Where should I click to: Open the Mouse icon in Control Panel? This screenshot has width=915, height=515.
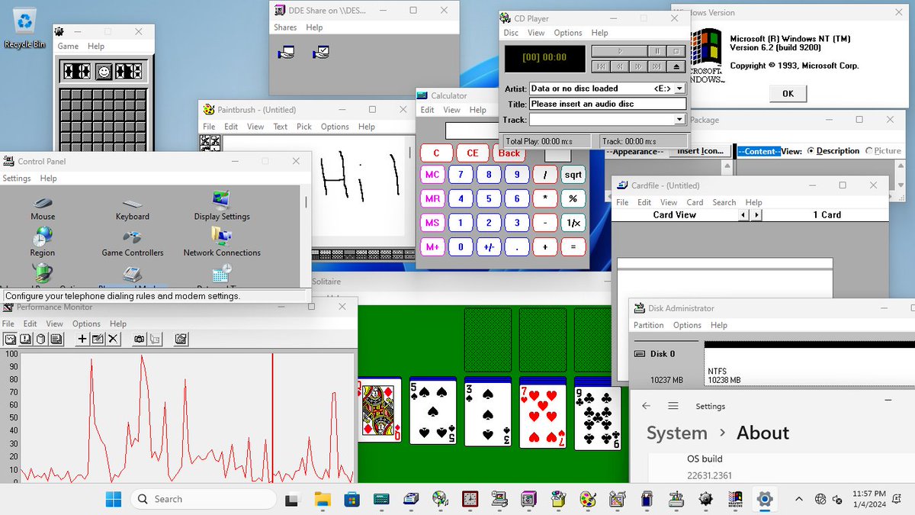click(x=43, y=208)
